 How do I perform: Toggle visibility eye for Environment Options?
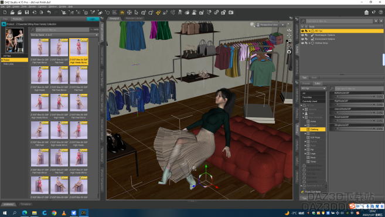click(x=302, y=39)
